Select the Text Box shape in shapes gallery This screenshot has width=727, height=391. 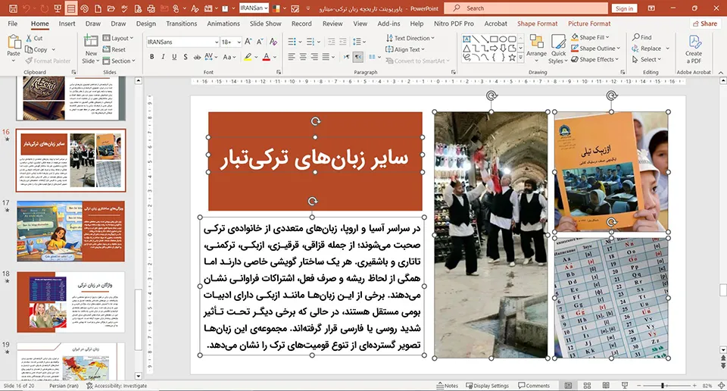pos(467,39)
